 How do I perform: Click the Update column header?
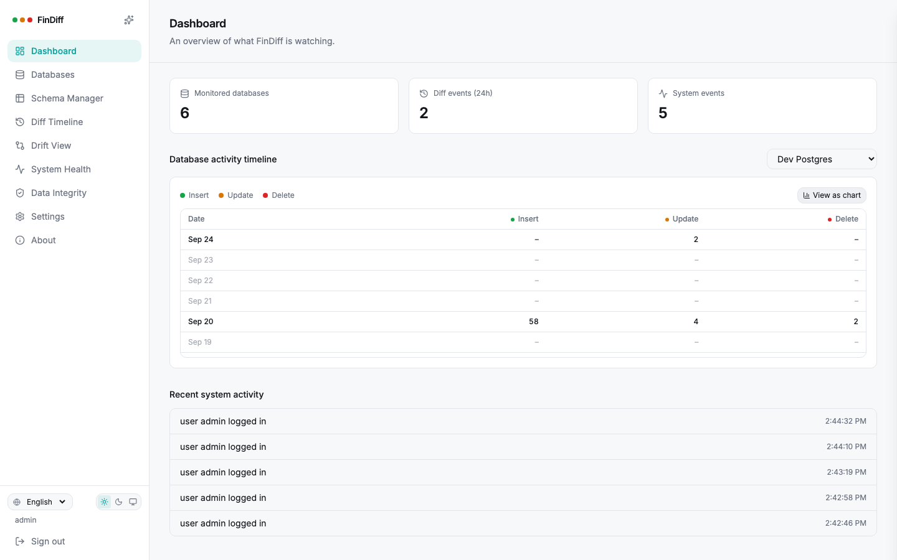click(x=681, y=219)
